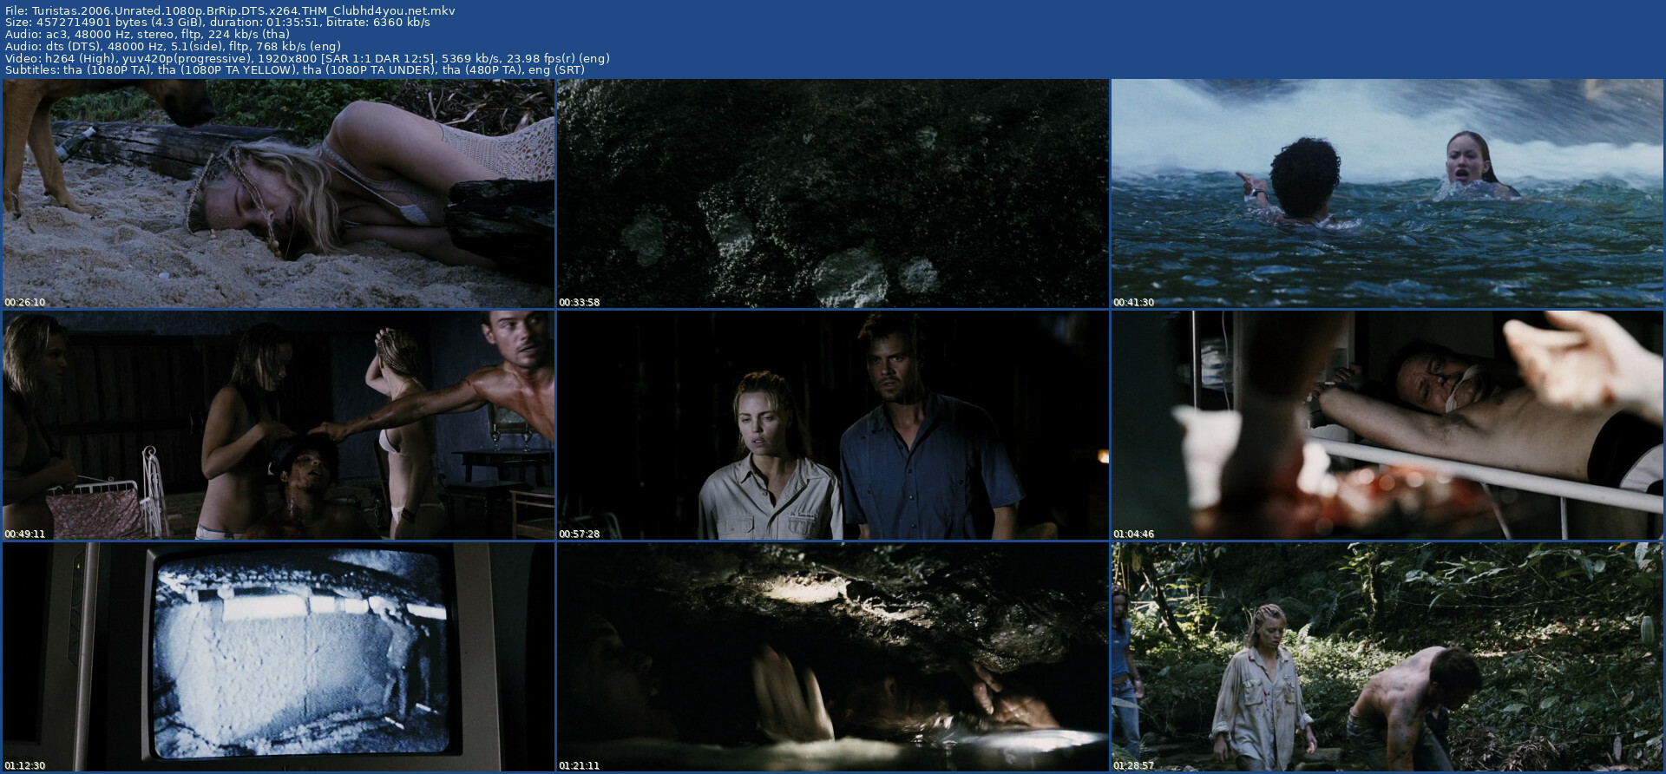This screenshot has width=1666, height=774.
Task: Click the 00:33:58 timestamp label
Action: point(580,303)
